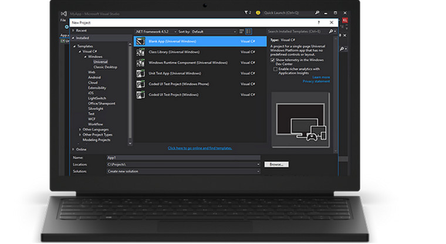
Task: Select Modeling Projects tree item
Action: pos(96,140)
